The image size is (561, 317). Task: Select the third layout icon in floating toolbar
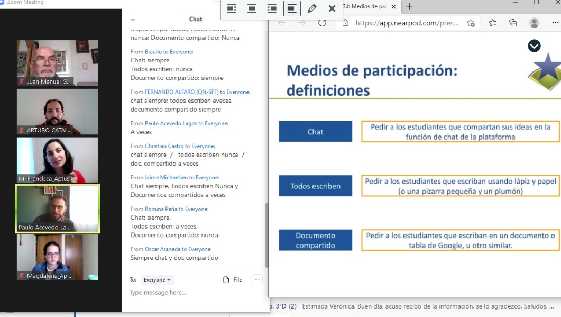[x=272, y=8]
